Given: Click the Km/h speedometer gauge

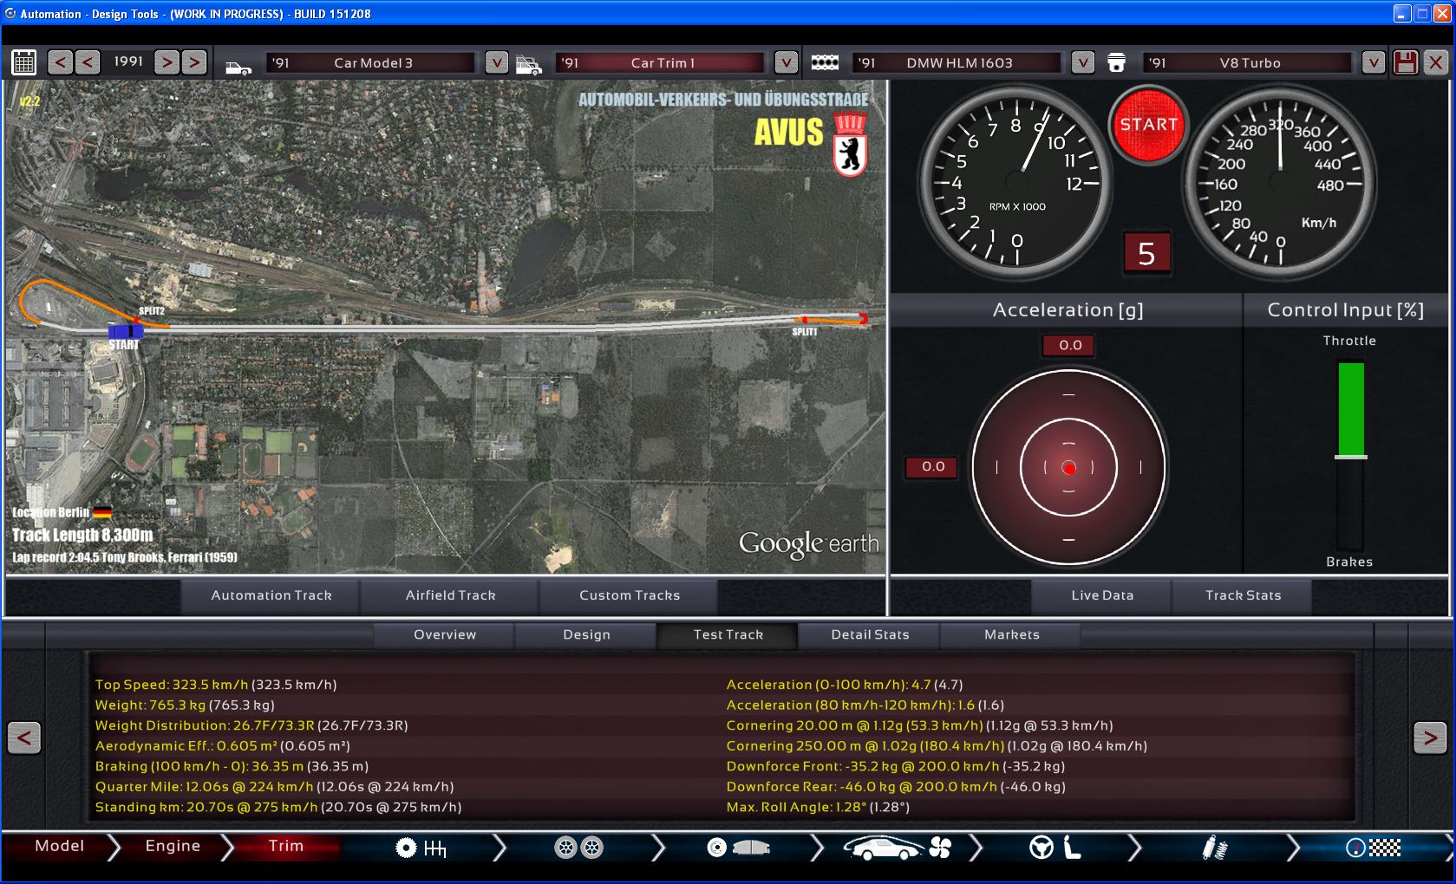Looking at the screenshot, I should 1280,181.
